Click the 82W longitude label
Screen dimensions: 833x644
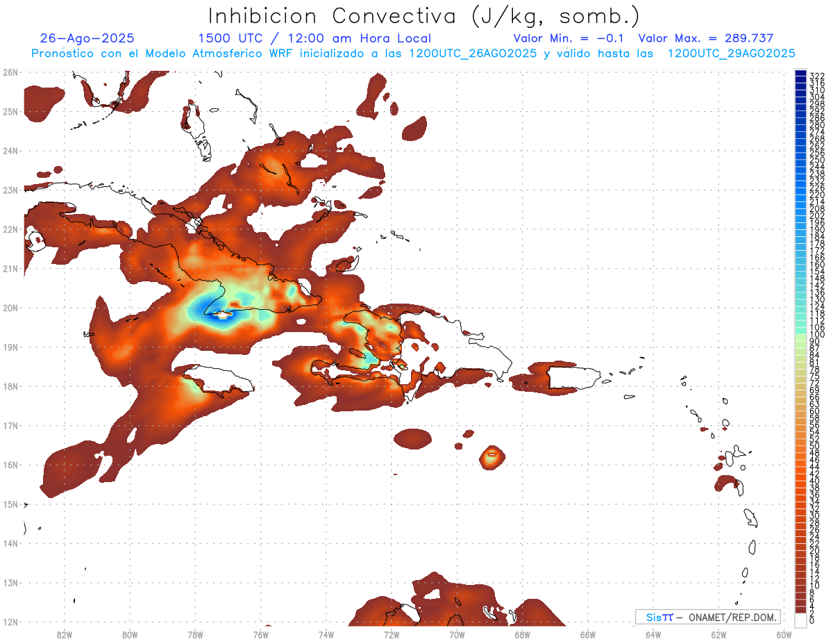click(65, 634)
